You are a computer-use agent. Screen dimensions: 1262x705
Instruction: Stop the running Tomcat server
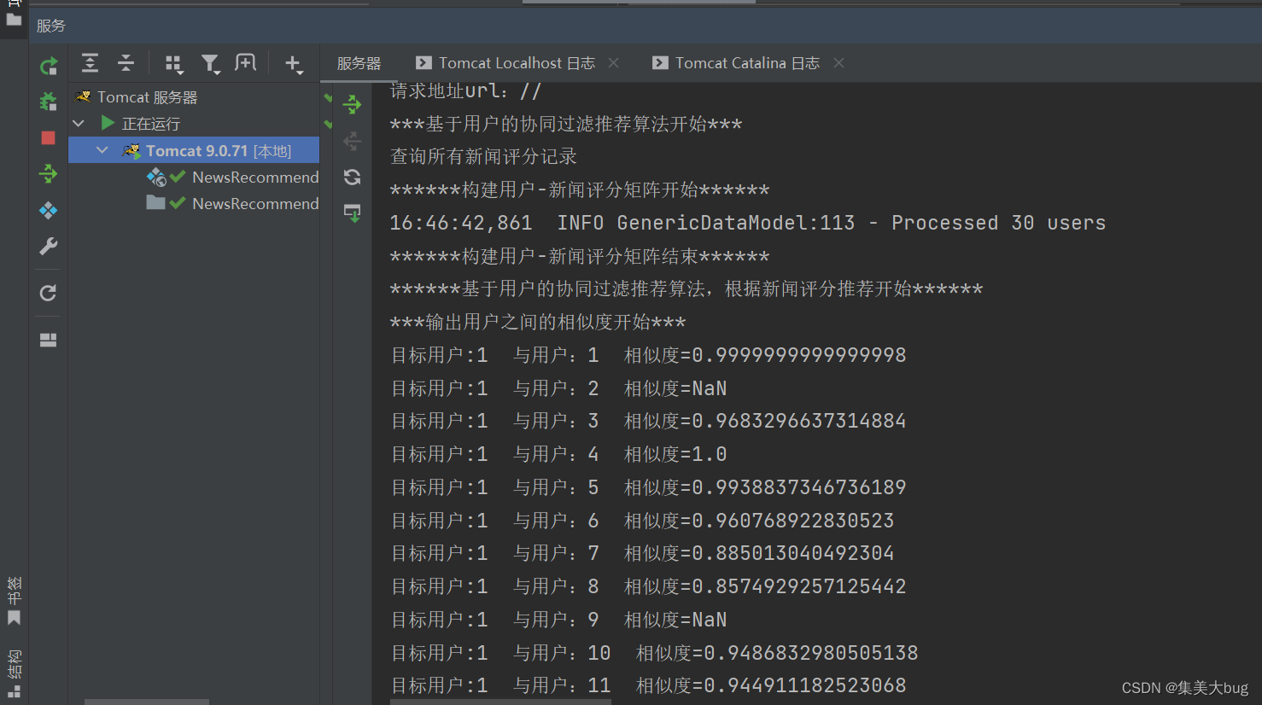coord(49,138)
